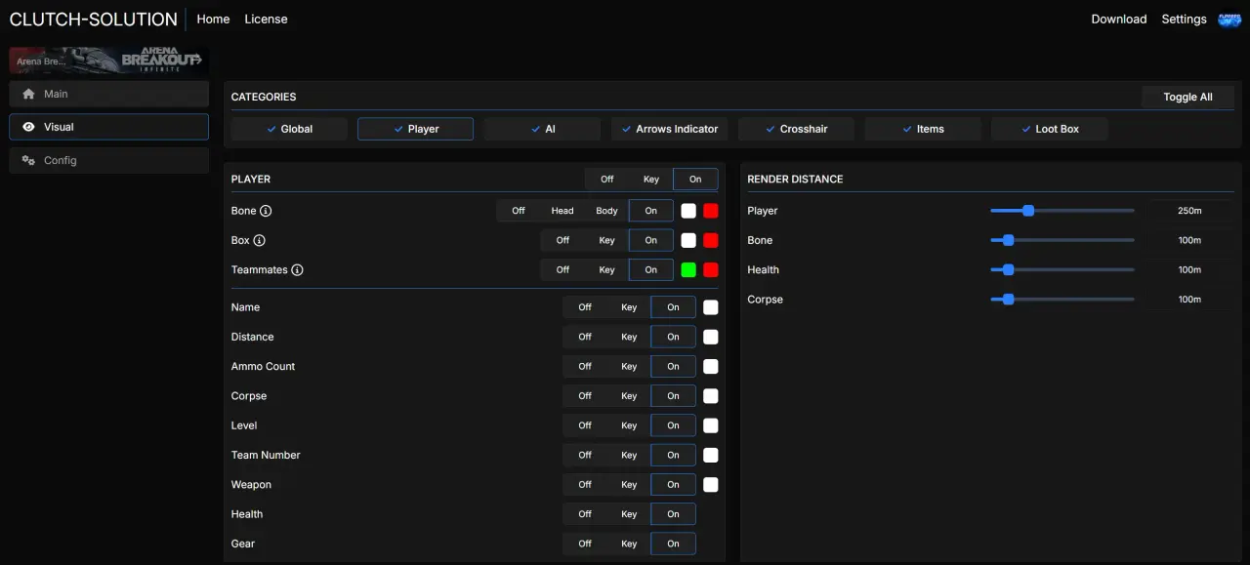Click the CLUTCH-SOLUTION logo text
The width and height of the screenshot is (1250, 565).
coord(94,19)
